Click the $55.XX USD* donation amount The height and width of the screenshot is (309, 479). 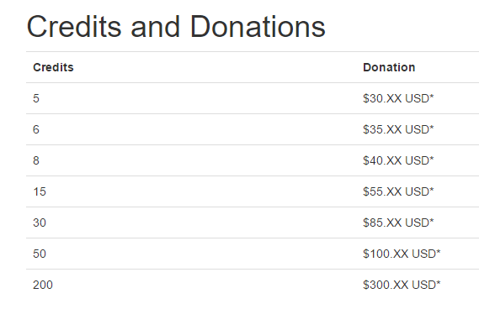pos(398,191)
